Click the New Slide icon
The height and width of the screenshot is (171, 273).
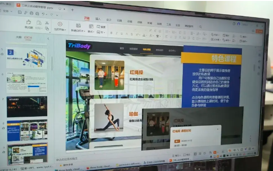pos(78,26)
